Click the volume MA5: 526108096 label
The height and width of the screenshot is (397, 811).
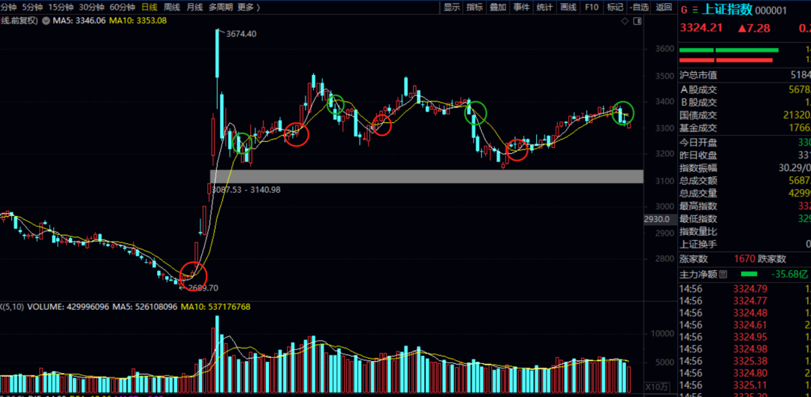(145, 307)
